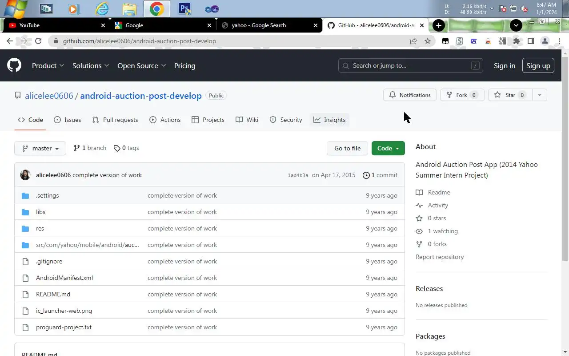
Task: Open the alicelee0606 owner profile link
Action: point(49,96)
